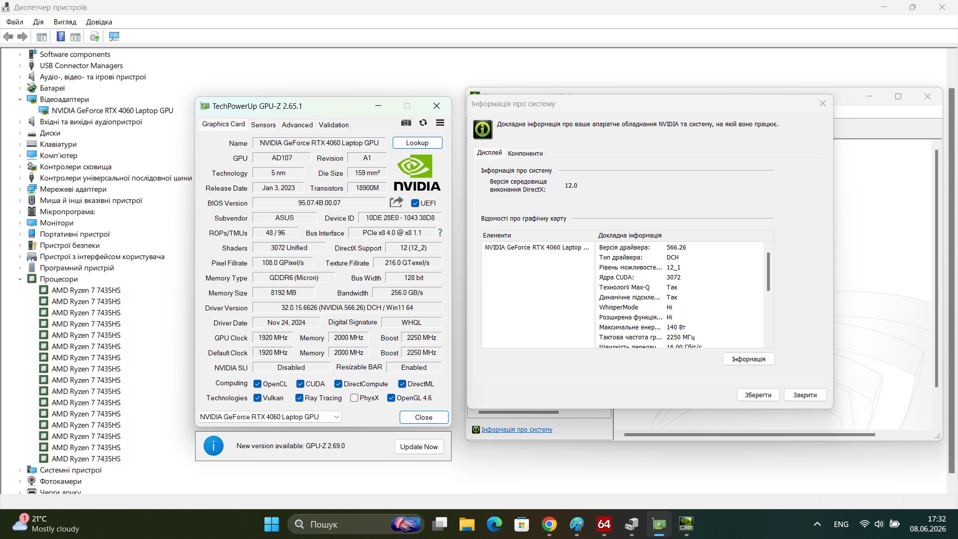
Task: Click the NVIDIA panel horizontal scrollbar at bottom
Action: point(749,435)
